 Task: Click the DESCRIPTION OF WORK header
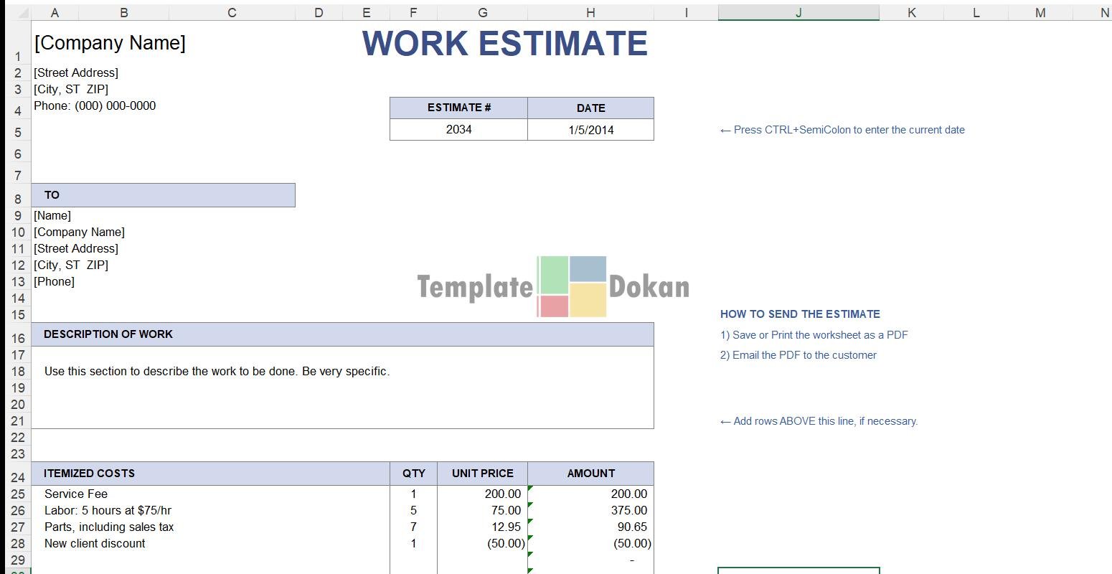coord(108,334)
